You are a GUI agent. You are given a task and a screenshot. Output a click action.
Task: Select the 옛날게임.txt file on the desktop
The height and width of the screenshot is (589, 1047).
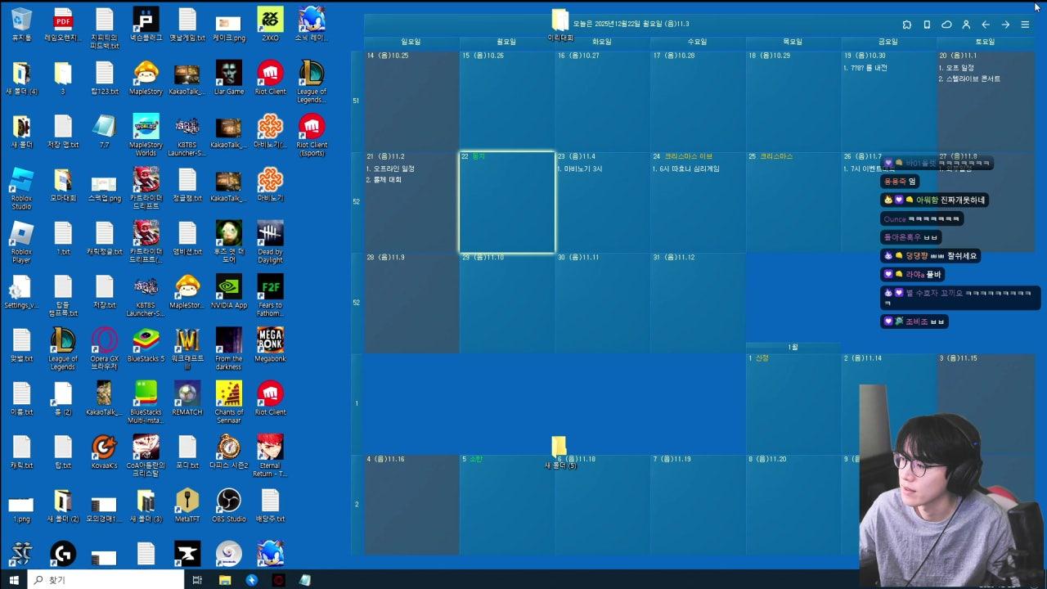(187, 25)
